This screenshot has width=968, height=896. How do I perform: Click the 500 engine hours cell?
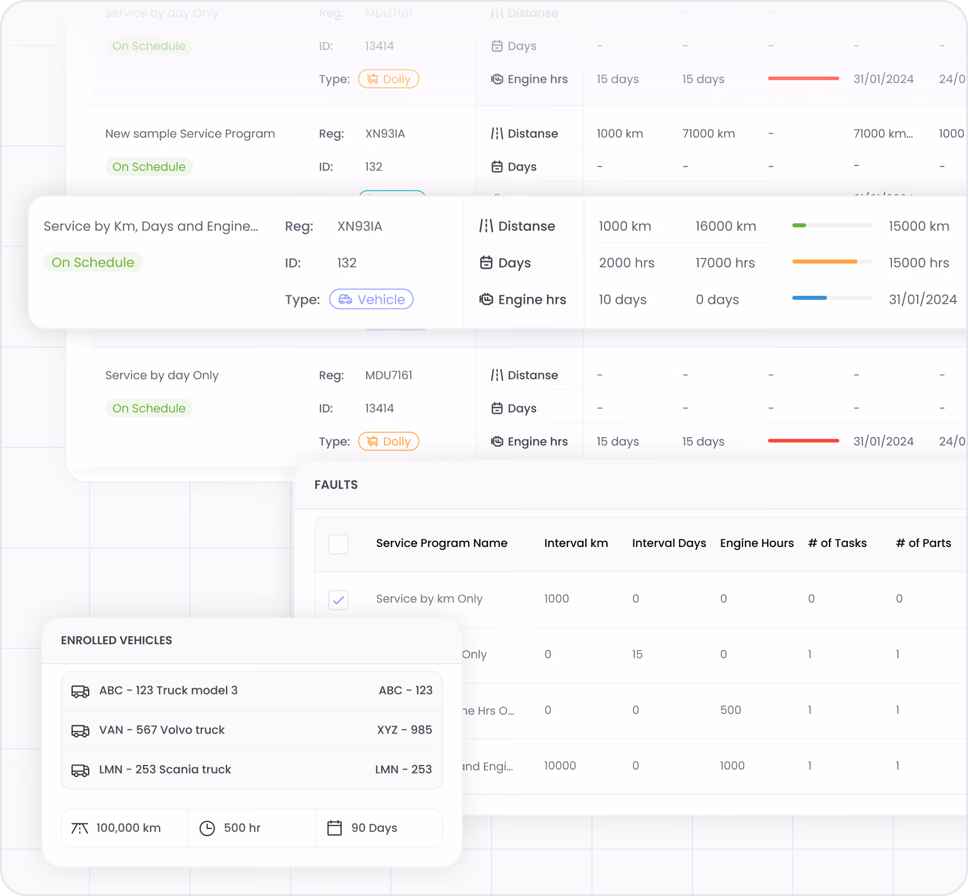731,710
